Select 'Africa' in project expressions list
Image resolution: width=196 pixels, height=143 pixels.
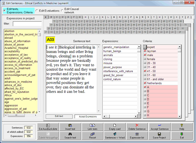coord(8,95)
